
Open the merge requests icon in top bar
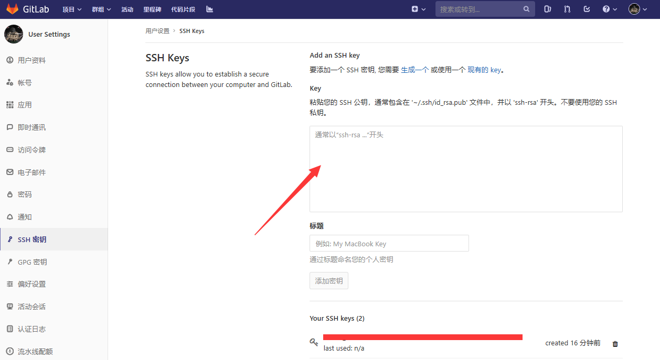pos(567,8)
